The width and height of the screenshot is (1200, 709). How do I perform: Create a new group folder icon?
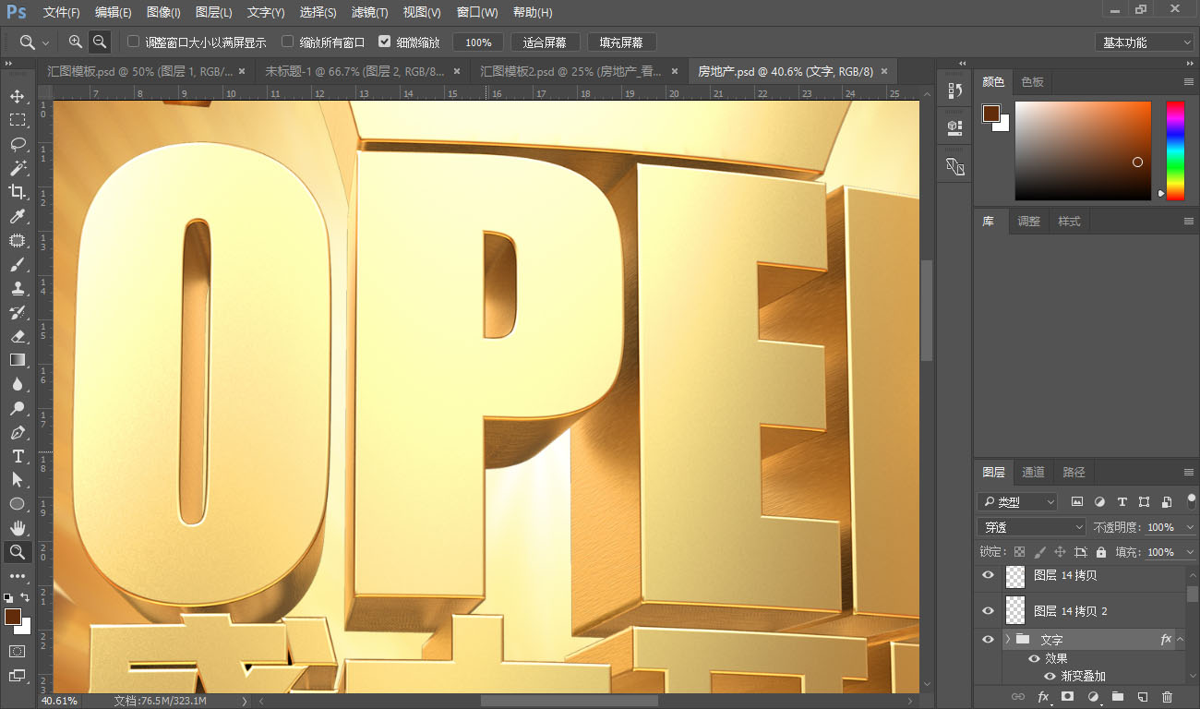point(1117,697)
